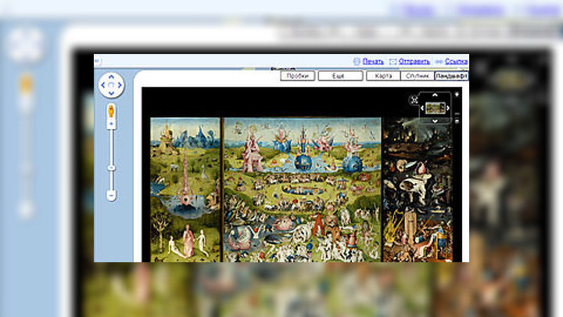The height and width of the screenshot is (317, 563).
Task: Click the minus icon at viewer's right edge
Action: tap(457, 121)
